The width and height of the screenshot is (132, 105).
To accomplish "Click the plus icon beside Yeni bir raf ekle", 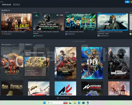I will [73, 41].
